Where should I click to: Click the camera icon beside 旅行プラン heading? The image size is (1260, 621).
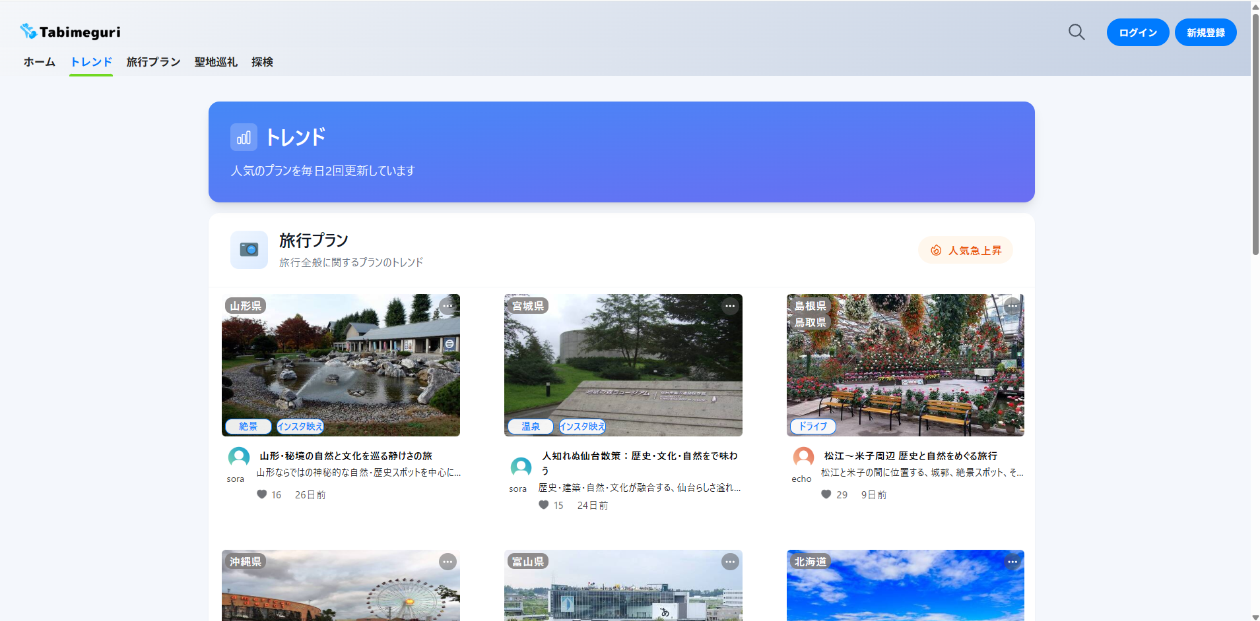pyautogui.click(x=249, y=250)
